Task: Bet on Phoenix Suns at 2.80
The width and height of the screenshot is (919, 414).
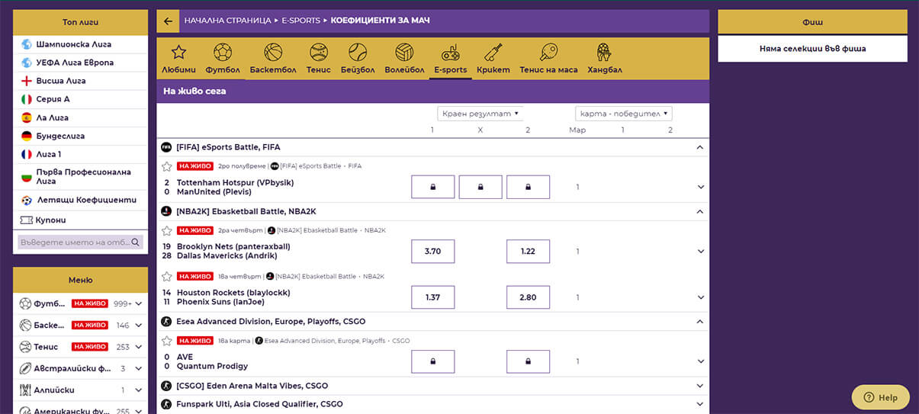Action: coord(528,297)
